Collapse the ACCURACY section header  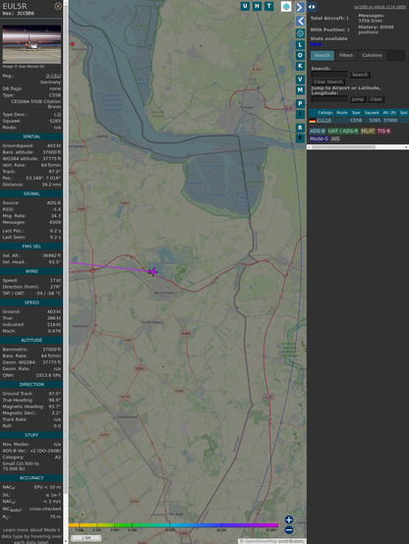point(31,478)
